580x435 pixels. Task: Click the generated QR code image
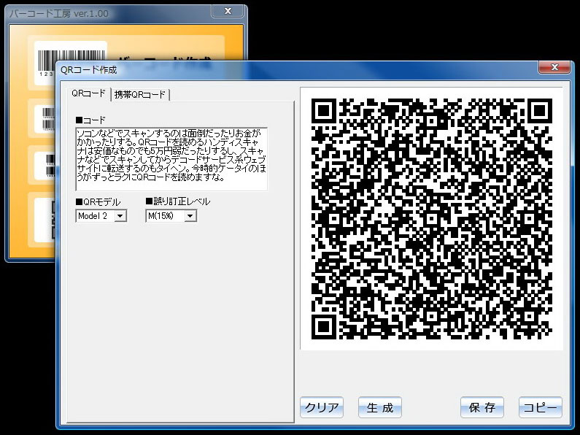[432, 219]
